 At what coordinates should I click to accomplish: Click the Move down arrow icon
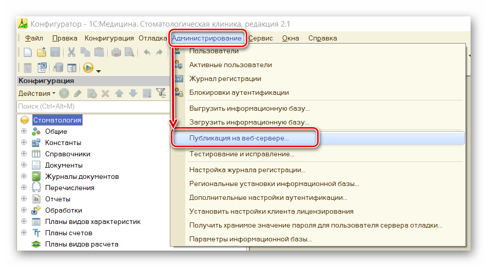133,93
